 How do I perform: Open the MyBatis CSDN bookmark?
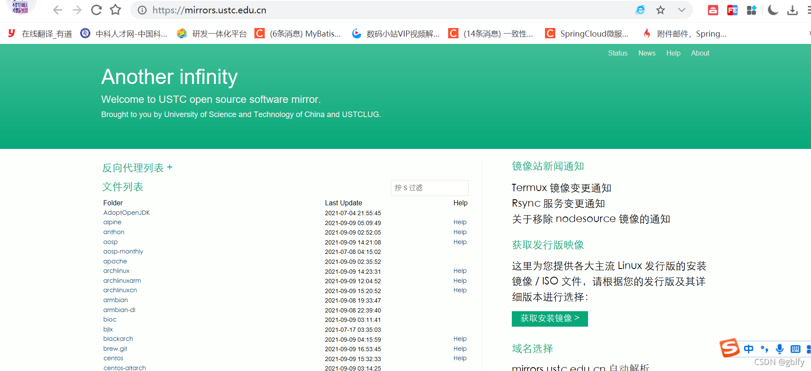pos(298,34)
